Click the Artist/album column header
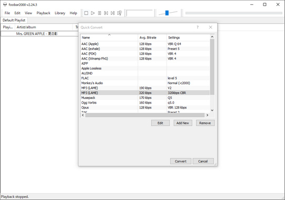The image size is (285, 200). click(x=44, y=27)
